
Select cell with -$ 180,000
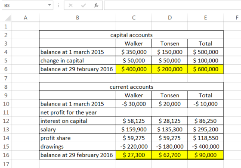click(170, 146)
